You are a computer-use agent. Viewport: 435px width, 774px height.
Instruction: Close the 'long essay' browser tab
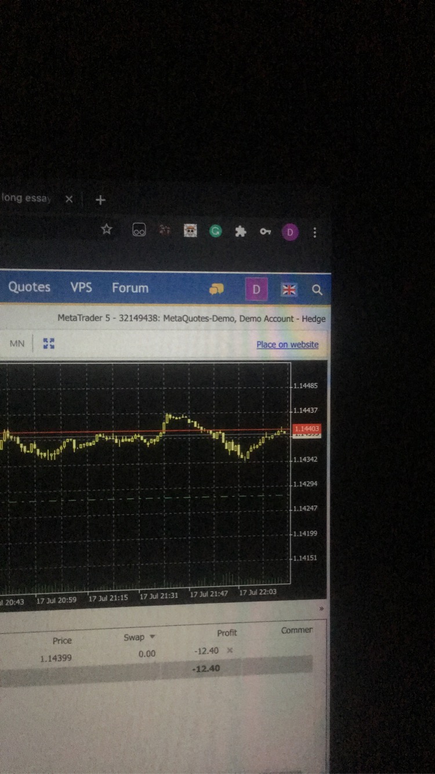tap(69, 199)
